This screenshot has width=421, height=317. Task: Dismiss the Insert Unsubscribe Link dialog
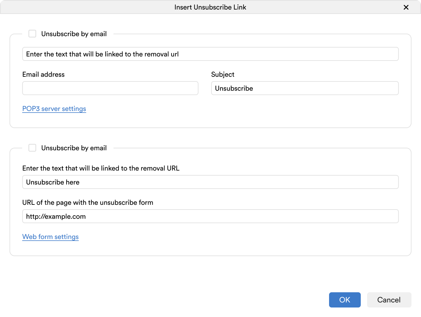coord(406,7)
